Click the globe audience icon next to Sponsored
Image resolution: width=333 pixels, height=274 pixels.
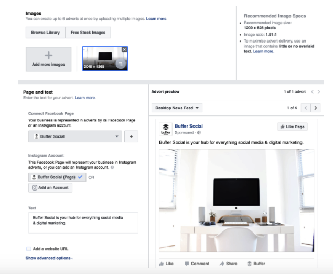click(x=199, y=133)
